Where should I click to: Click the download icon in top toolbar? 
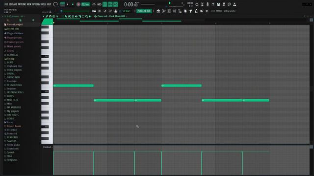pyautogui.click(x=235, y=4)
